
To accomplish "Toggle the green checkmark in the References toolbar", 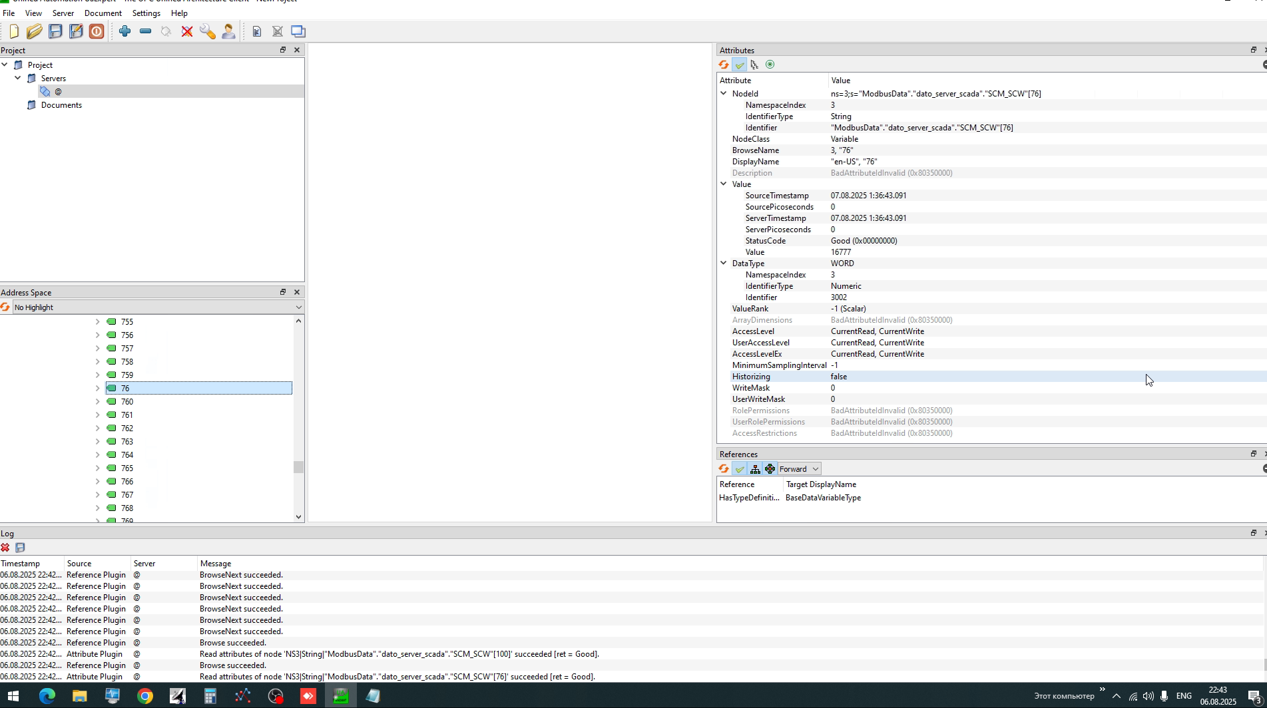I will [x=739, y=469].
